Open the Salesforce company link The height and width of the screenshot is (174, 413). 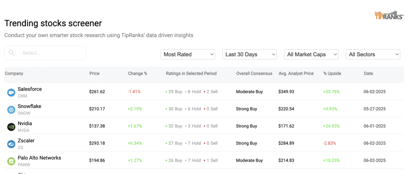[30, 89]
